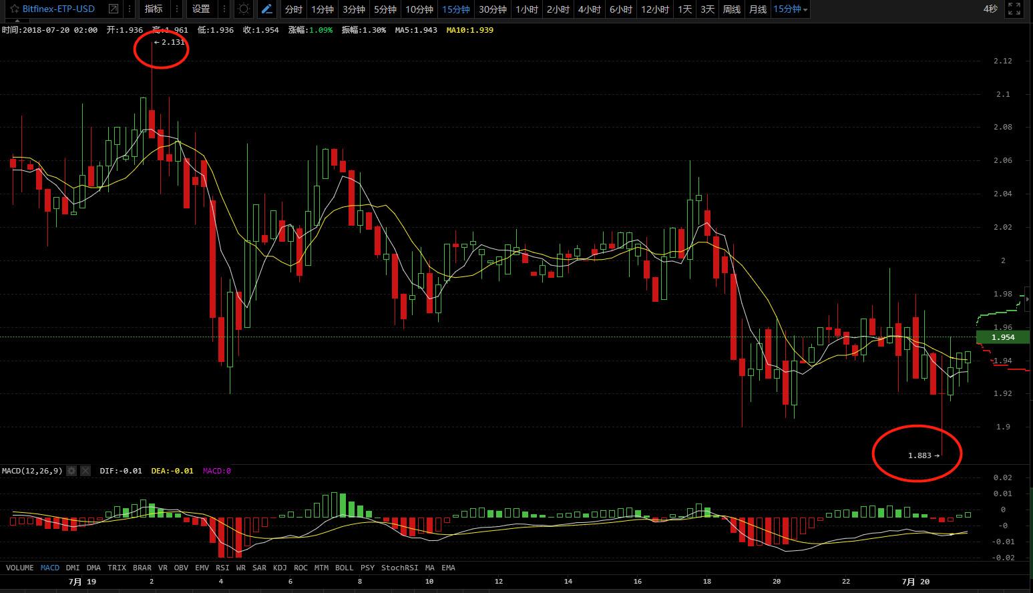The width and height of the screenshot is (1033, 593).
Task: Switch indicator to KDJ
Action: click(280, 568)
